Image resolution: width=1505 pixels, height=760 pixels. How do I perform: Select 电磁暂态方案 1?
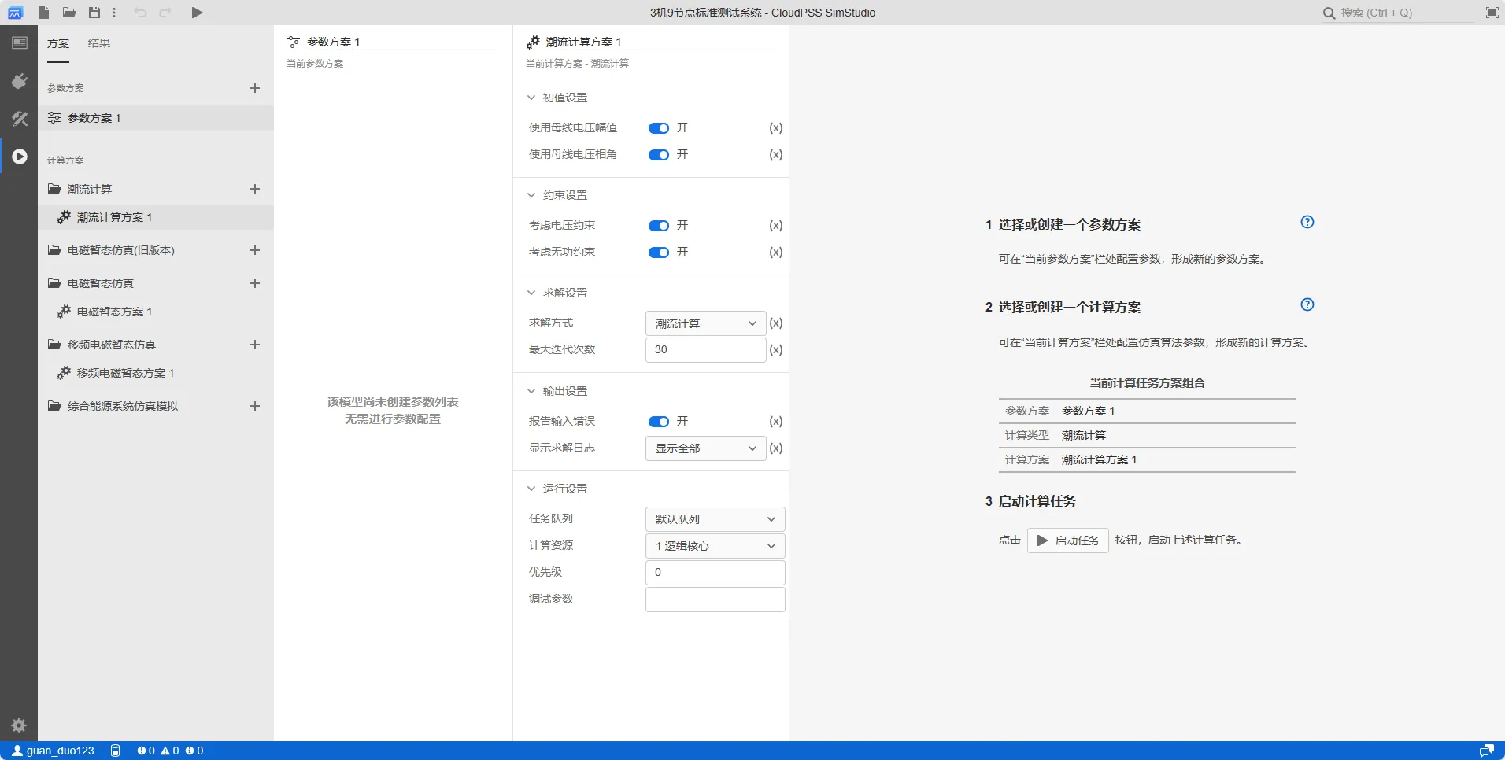coord(156,312)
